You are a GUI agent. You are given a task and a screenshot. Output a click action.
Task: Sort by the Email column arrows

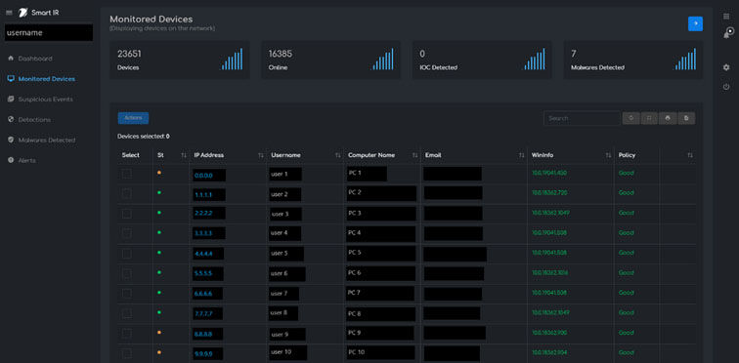pos(521,155)
